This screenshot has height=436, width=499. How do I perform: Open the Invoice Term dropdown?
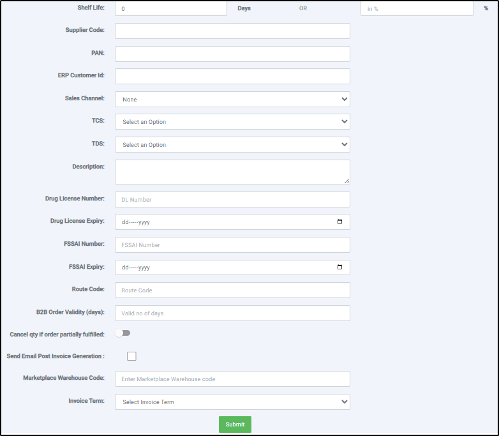[232, 402]
